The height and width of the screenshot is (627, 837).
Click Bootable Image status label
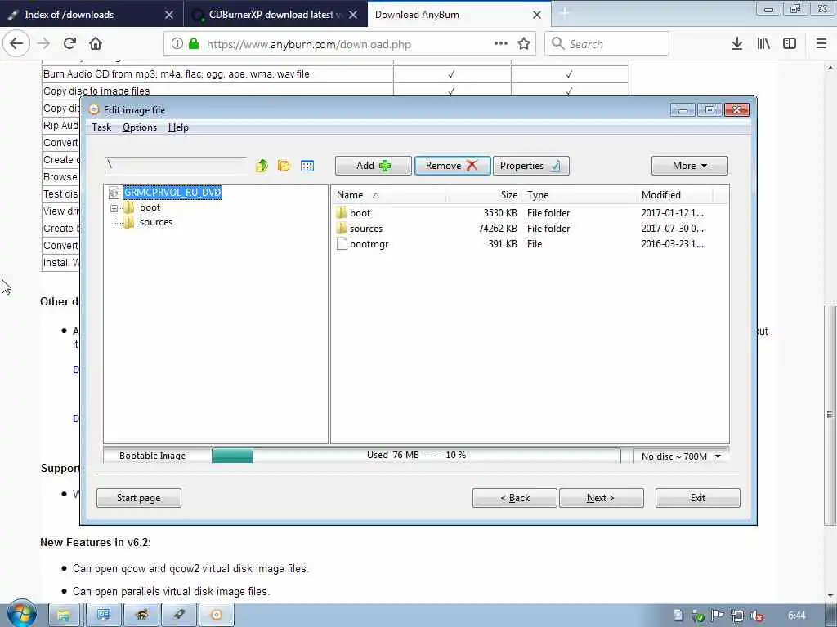152,456
